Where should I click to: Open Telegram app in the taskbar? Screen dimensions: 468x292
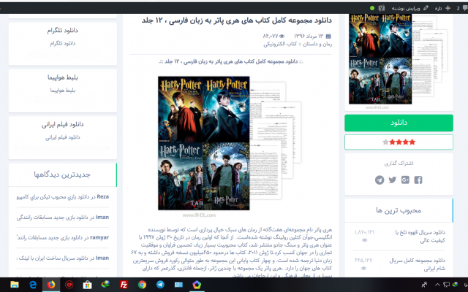[161, 283]
